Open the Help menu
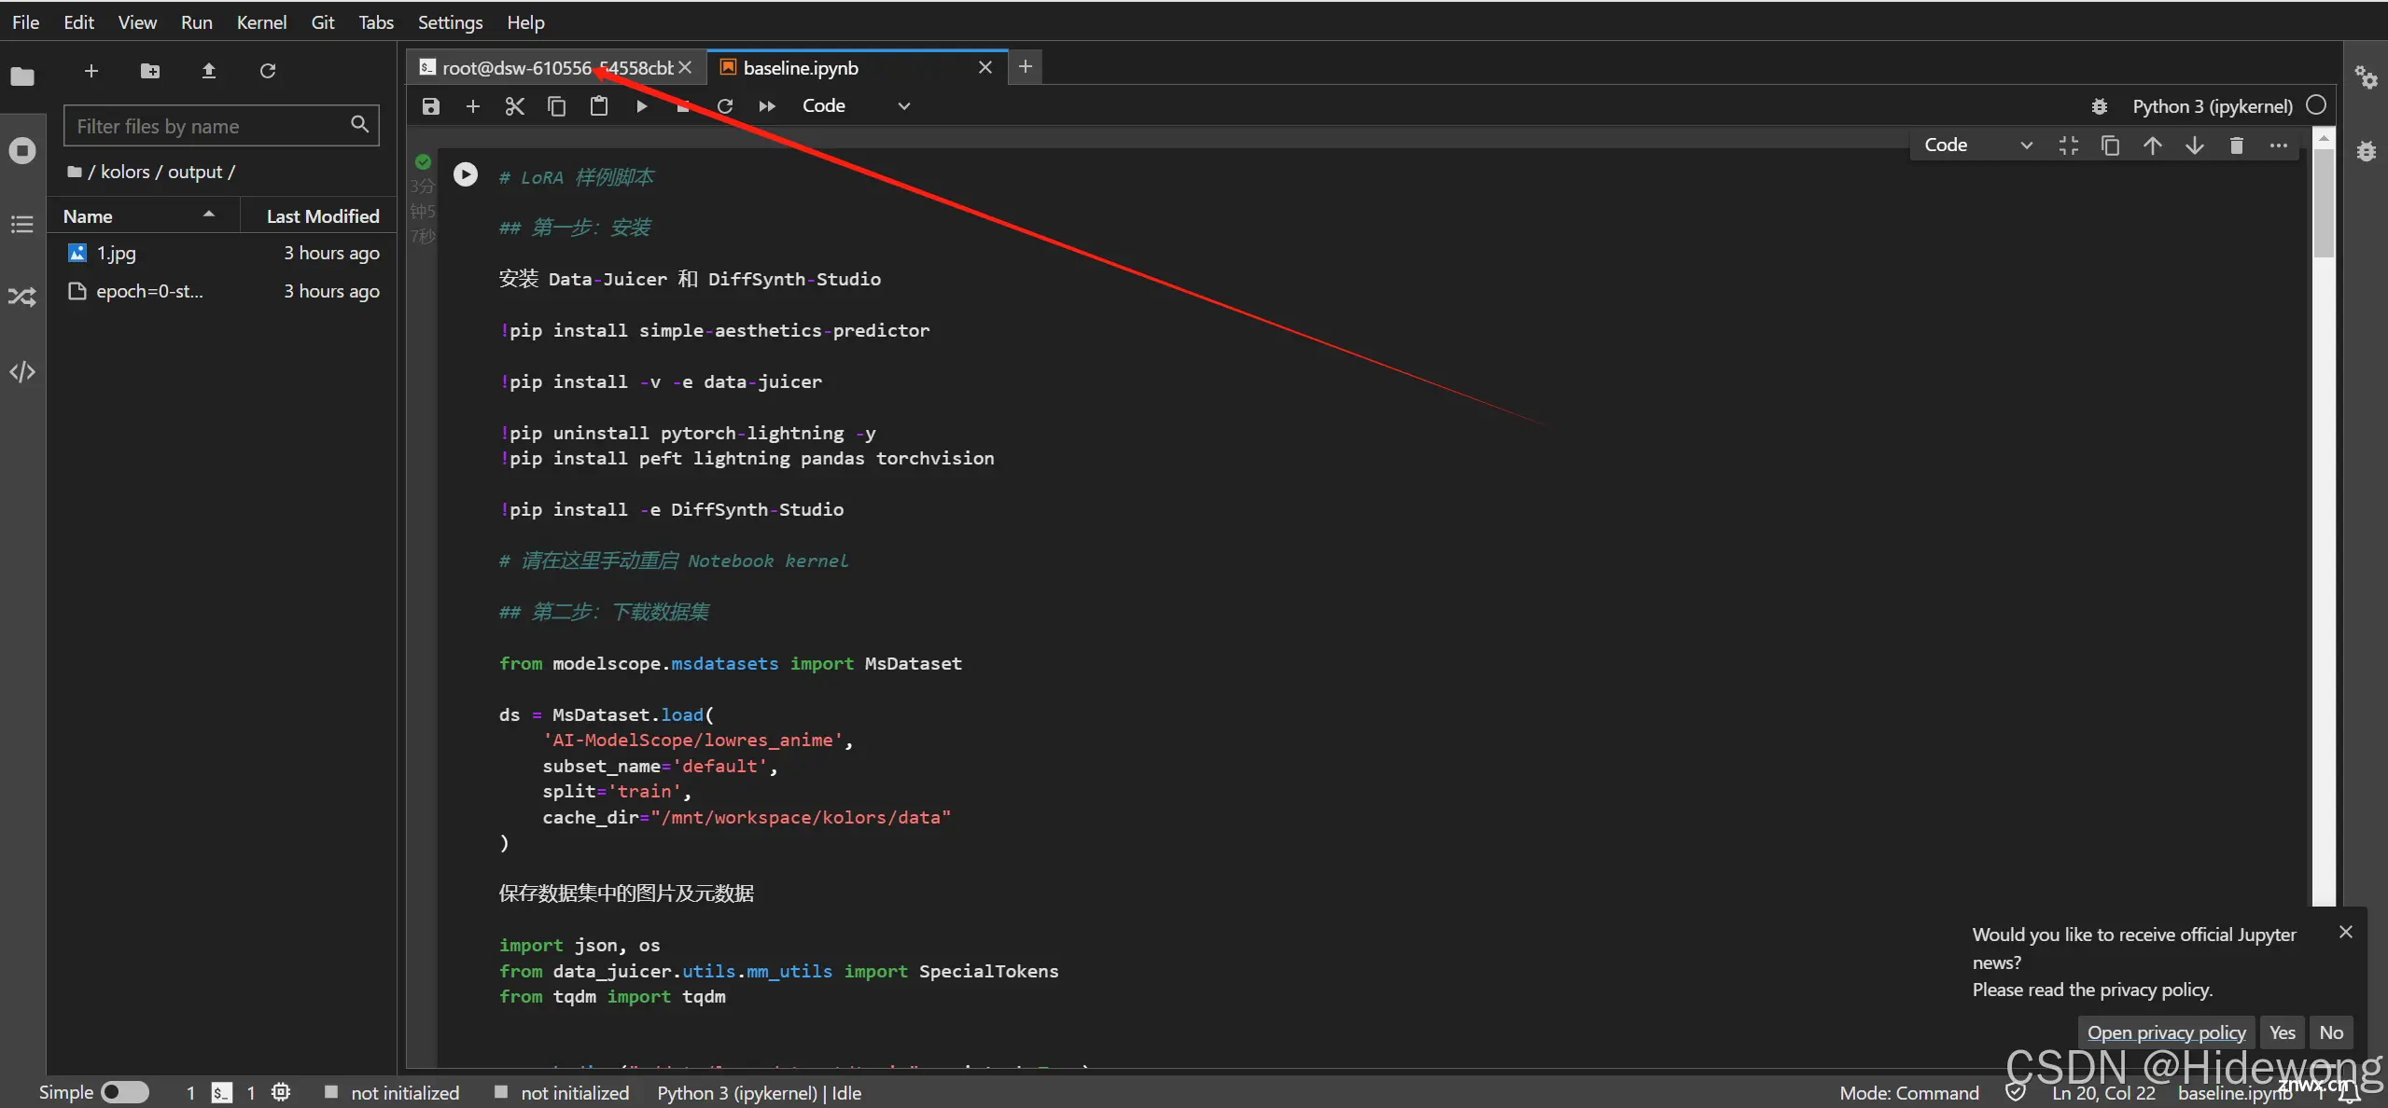The height and width of the screenshot is (1108, 2388). click(x=525, y=22)
